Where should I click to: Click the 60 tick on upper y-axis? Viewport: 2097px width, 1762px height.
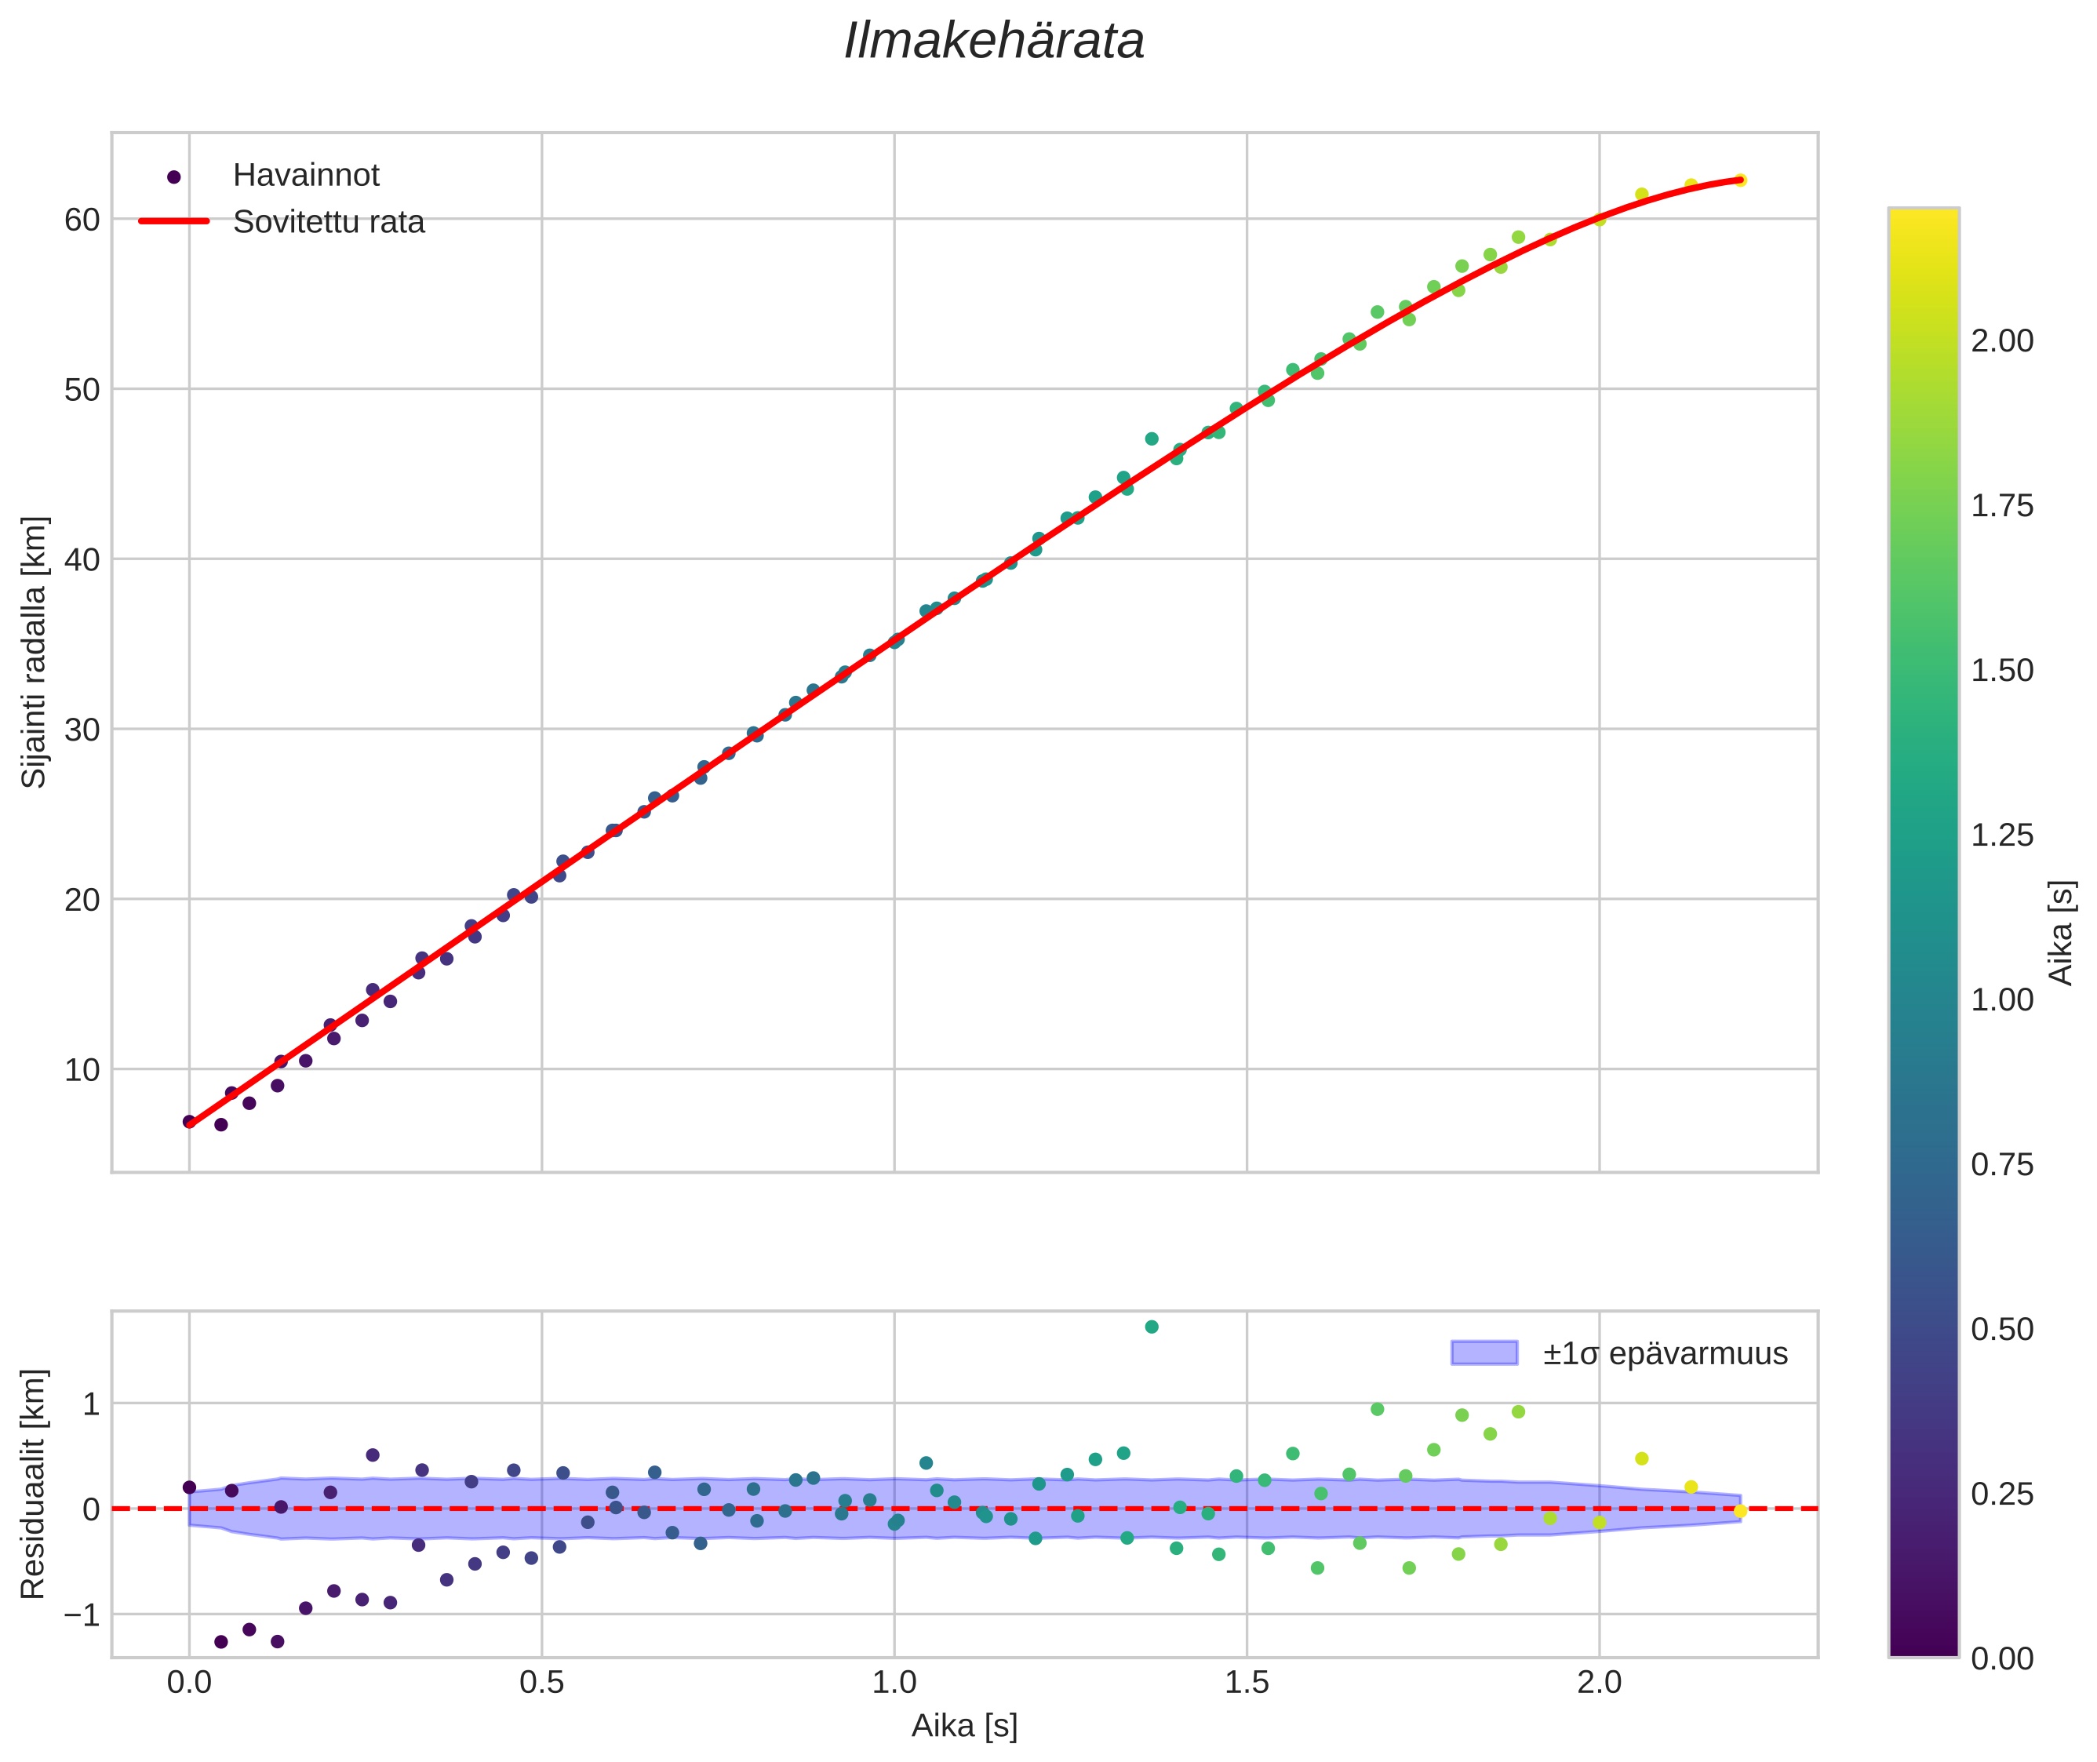82,220
